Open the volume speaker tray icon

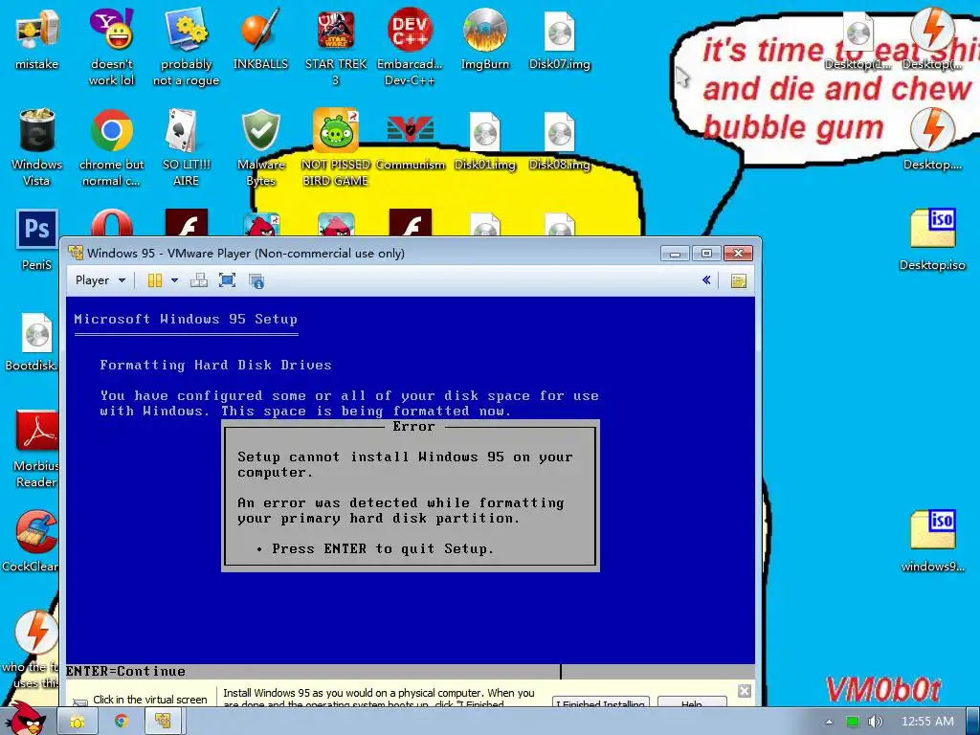(x=876, y=722)
